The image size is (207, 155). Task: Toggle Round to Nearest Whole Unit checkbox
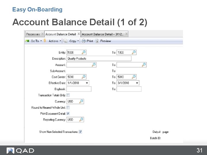click(x=68, y=107)
